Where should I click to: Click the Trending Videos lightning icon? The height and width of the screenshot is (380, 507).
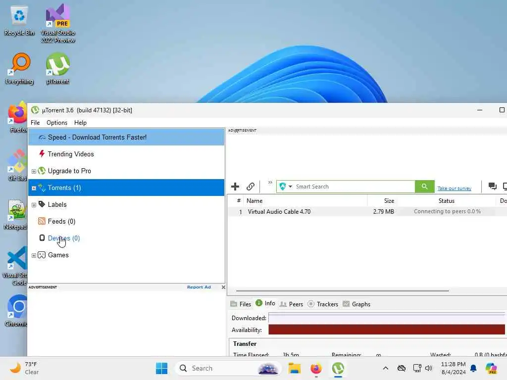point(42,154)
